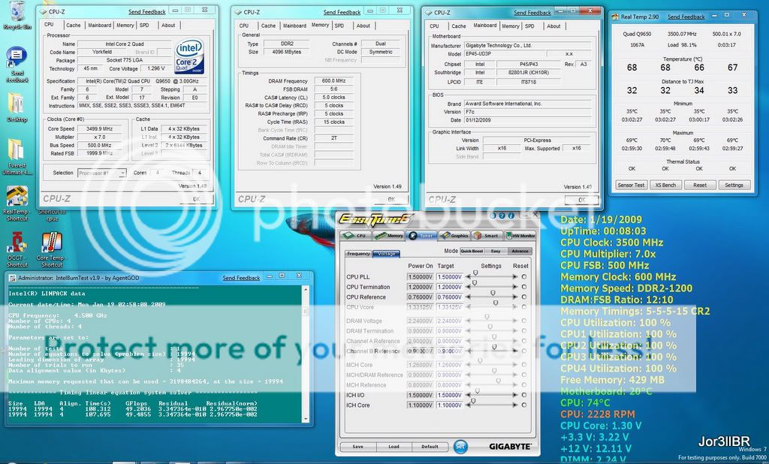Click the round blue Set button
769x464 pixels.
point(460,446)
